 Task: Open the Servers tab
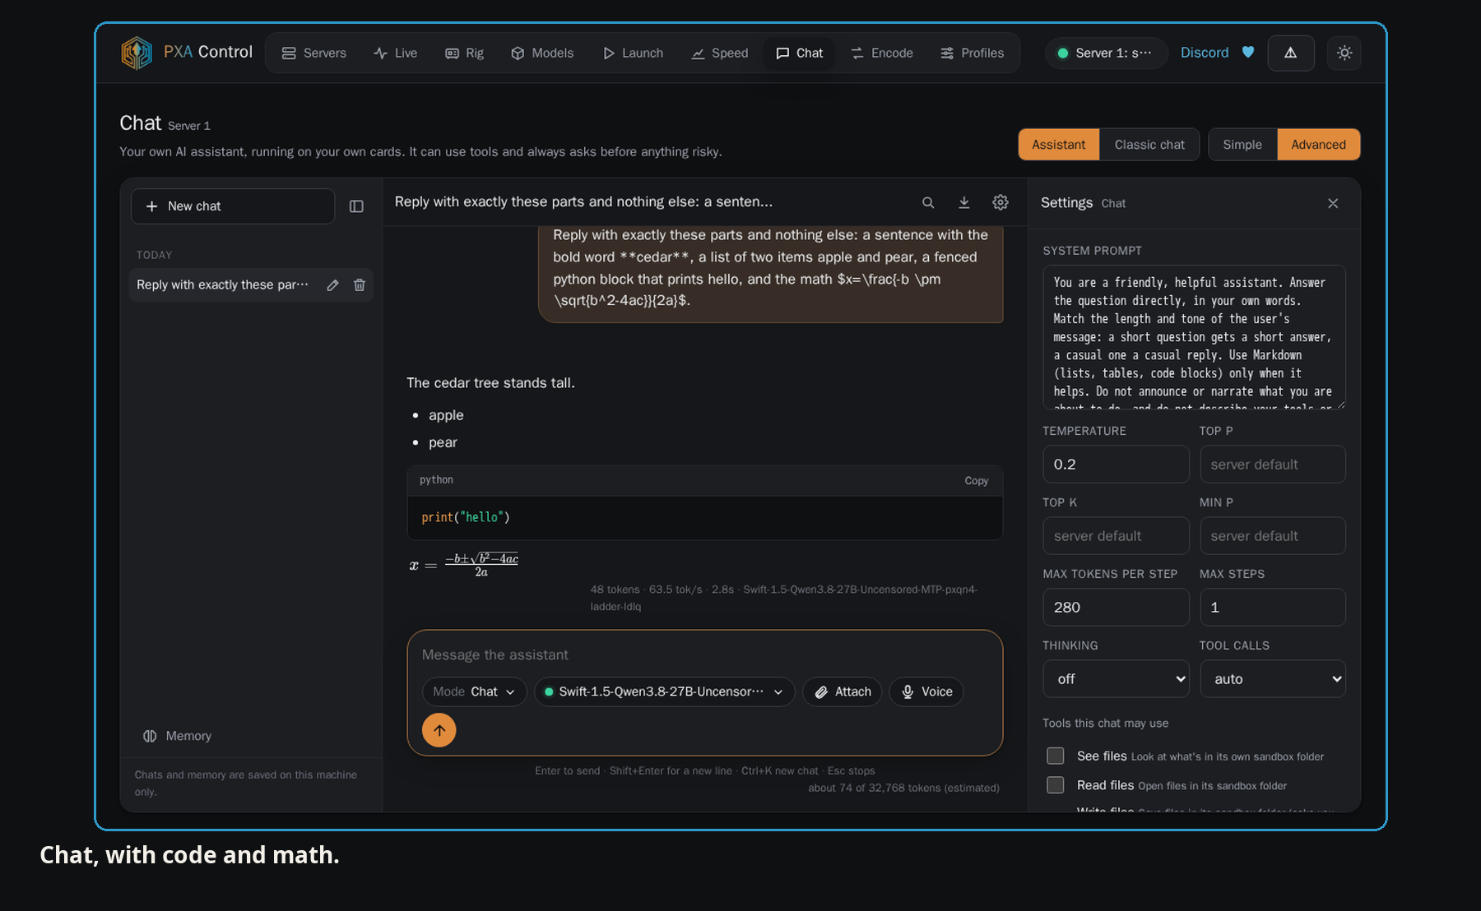coord(313,53)
